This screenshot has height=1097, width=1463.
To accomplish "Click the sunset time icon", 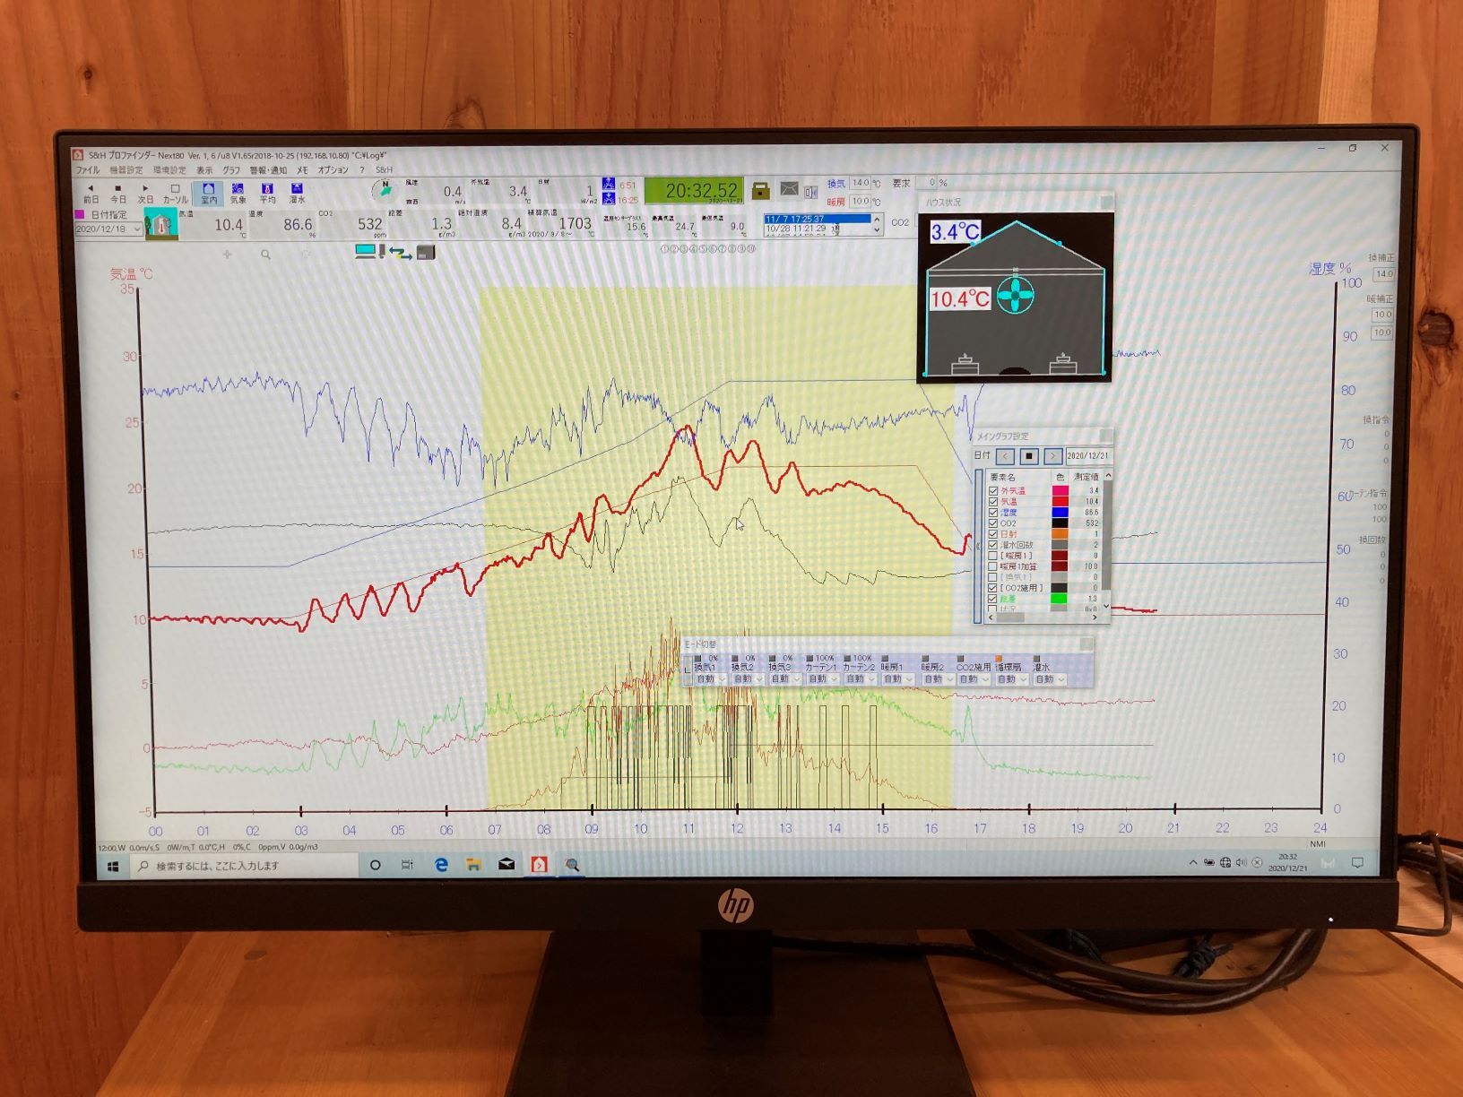I will click(609, 200).
